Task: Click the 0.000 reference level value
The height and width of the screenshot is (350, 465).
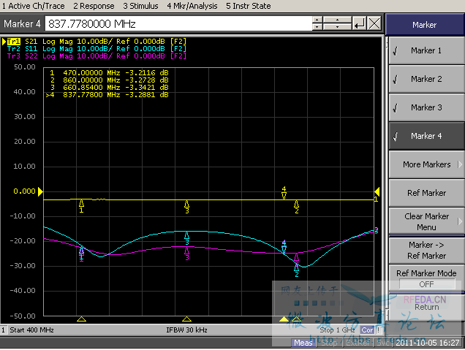Action: tap(24, 191)
